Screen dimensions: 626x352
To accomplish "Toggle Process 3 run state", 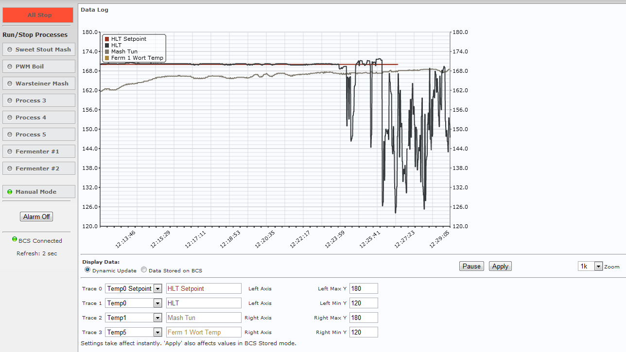I will [x=39, y=101].
